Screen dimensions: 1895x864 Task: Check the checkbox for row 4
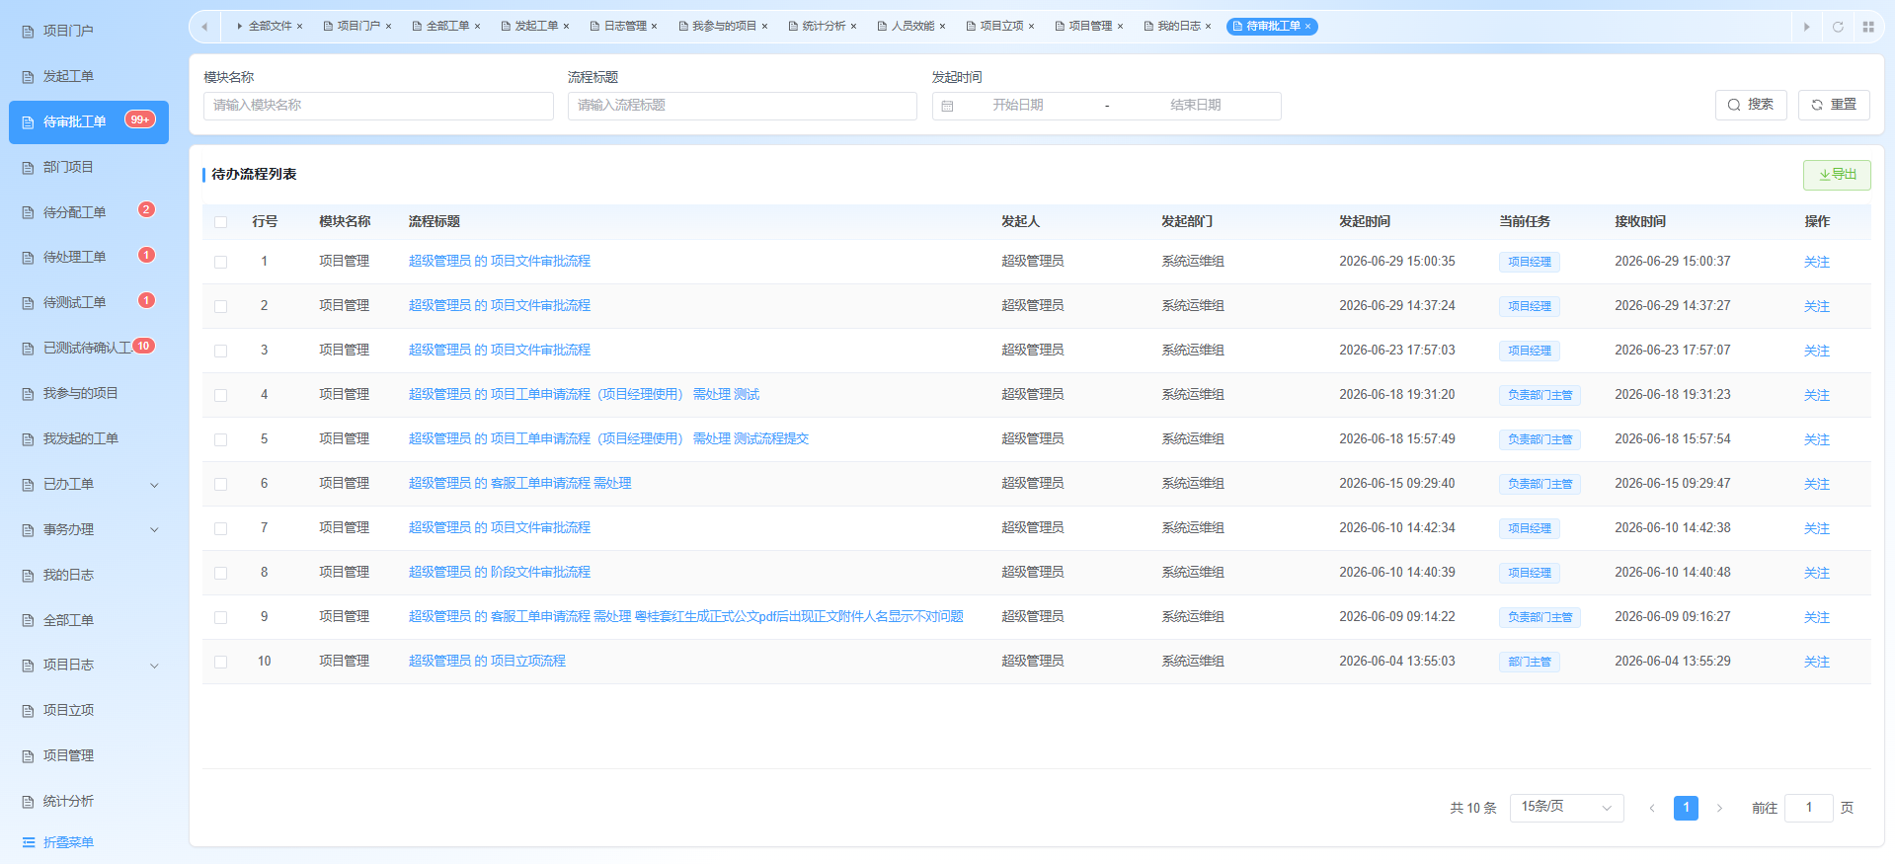(220, 395)
